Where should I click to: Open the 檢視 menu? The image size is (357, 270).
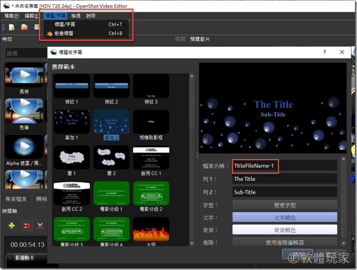[x=75, y=16]
